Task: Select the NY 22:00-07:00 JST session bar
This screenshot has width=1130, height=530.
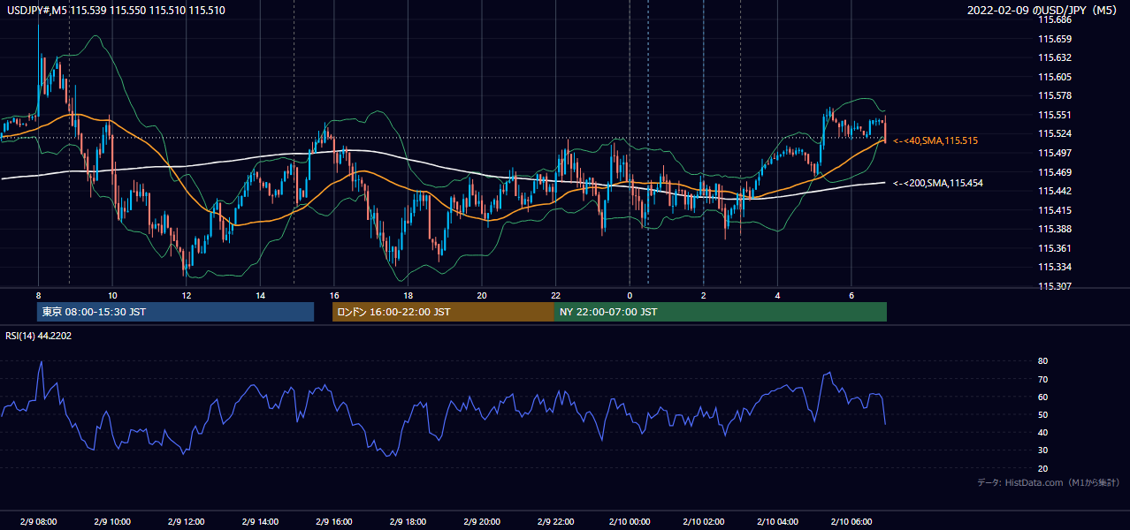Action: [x=721, y=312]
